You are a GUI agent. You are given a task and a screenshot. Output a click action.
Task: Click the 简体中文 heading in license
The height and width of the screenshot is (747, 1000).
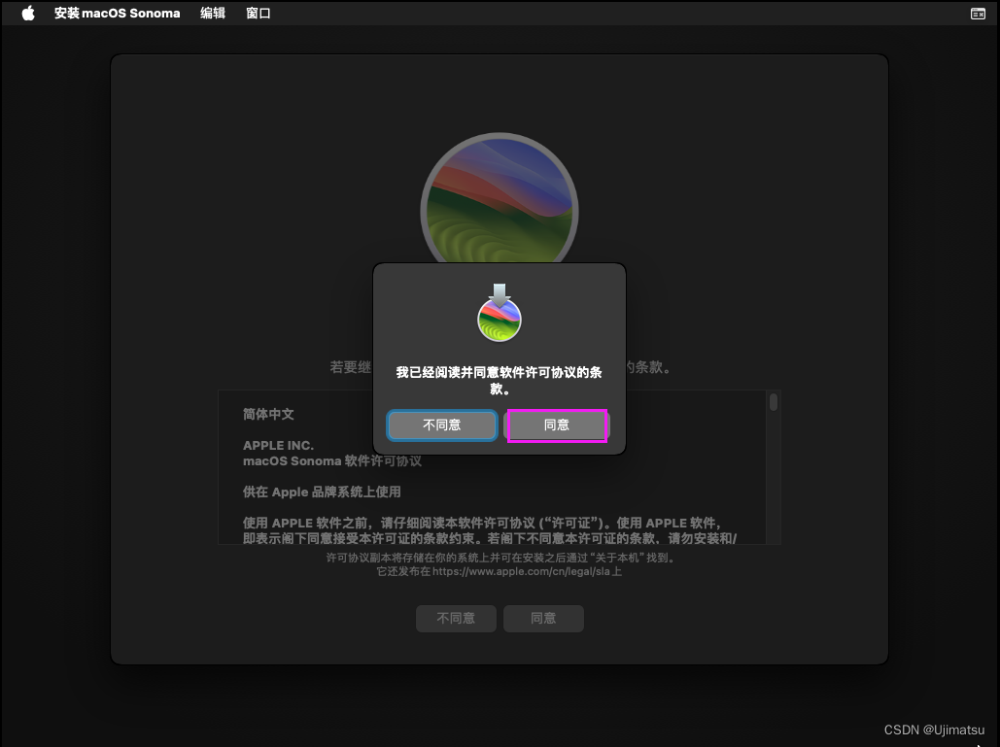[268, 414]
